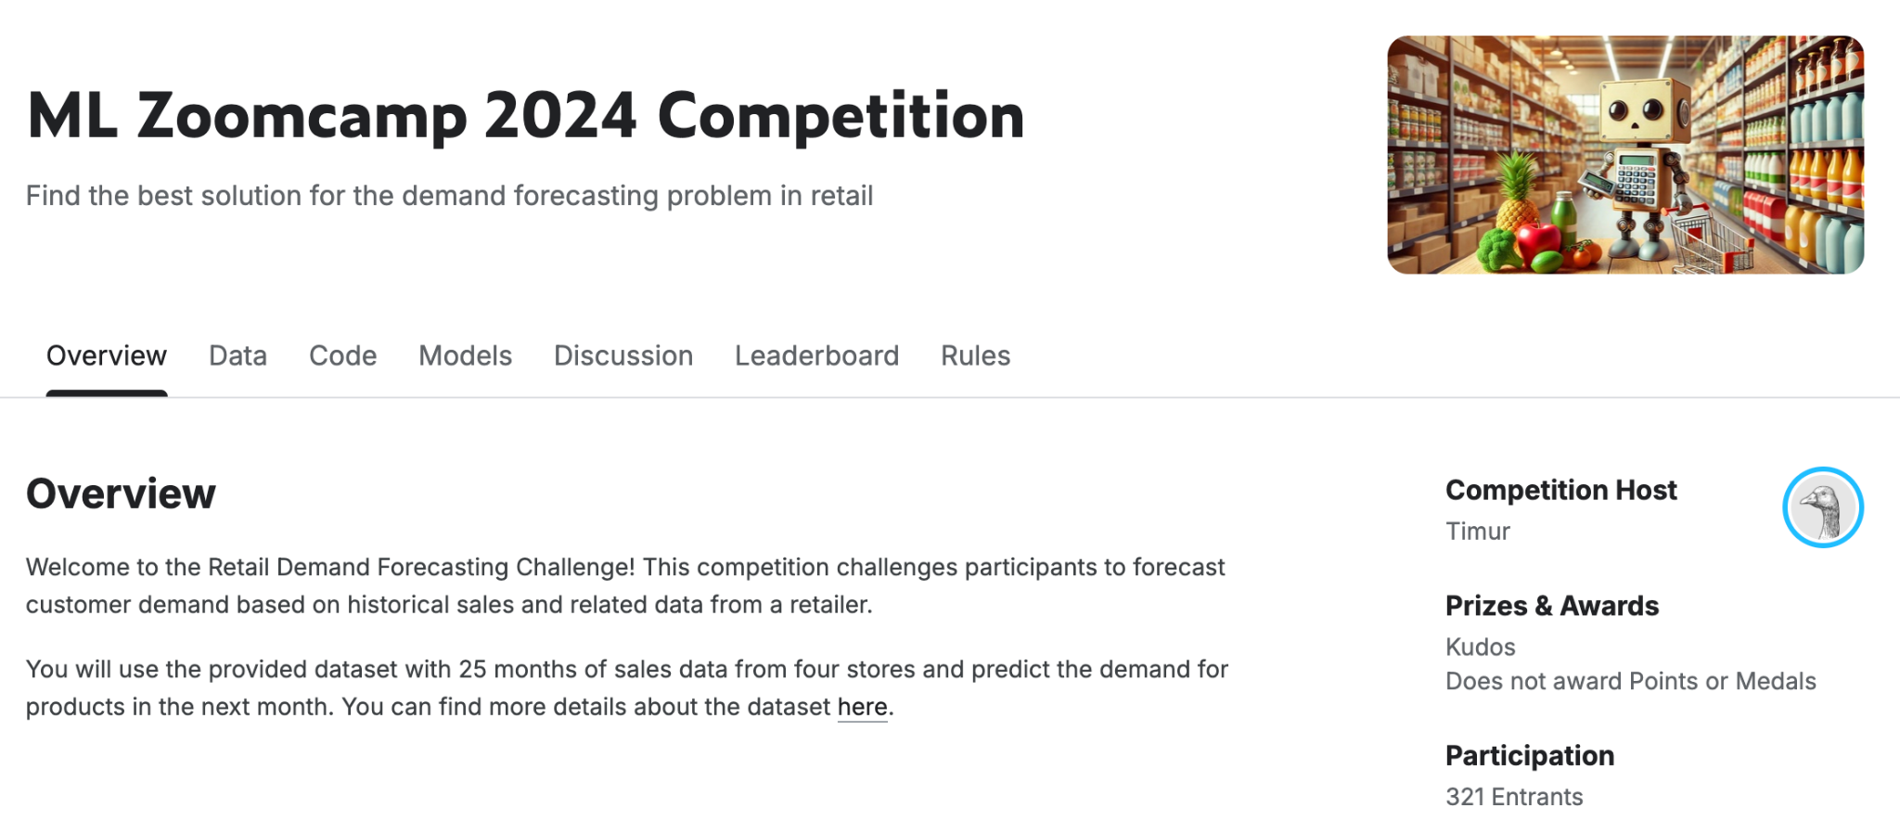Click the Prizes & Awards heading
Viewport: 1900px width, 821px height.
pyautogui.click(x=1552, y=606)
